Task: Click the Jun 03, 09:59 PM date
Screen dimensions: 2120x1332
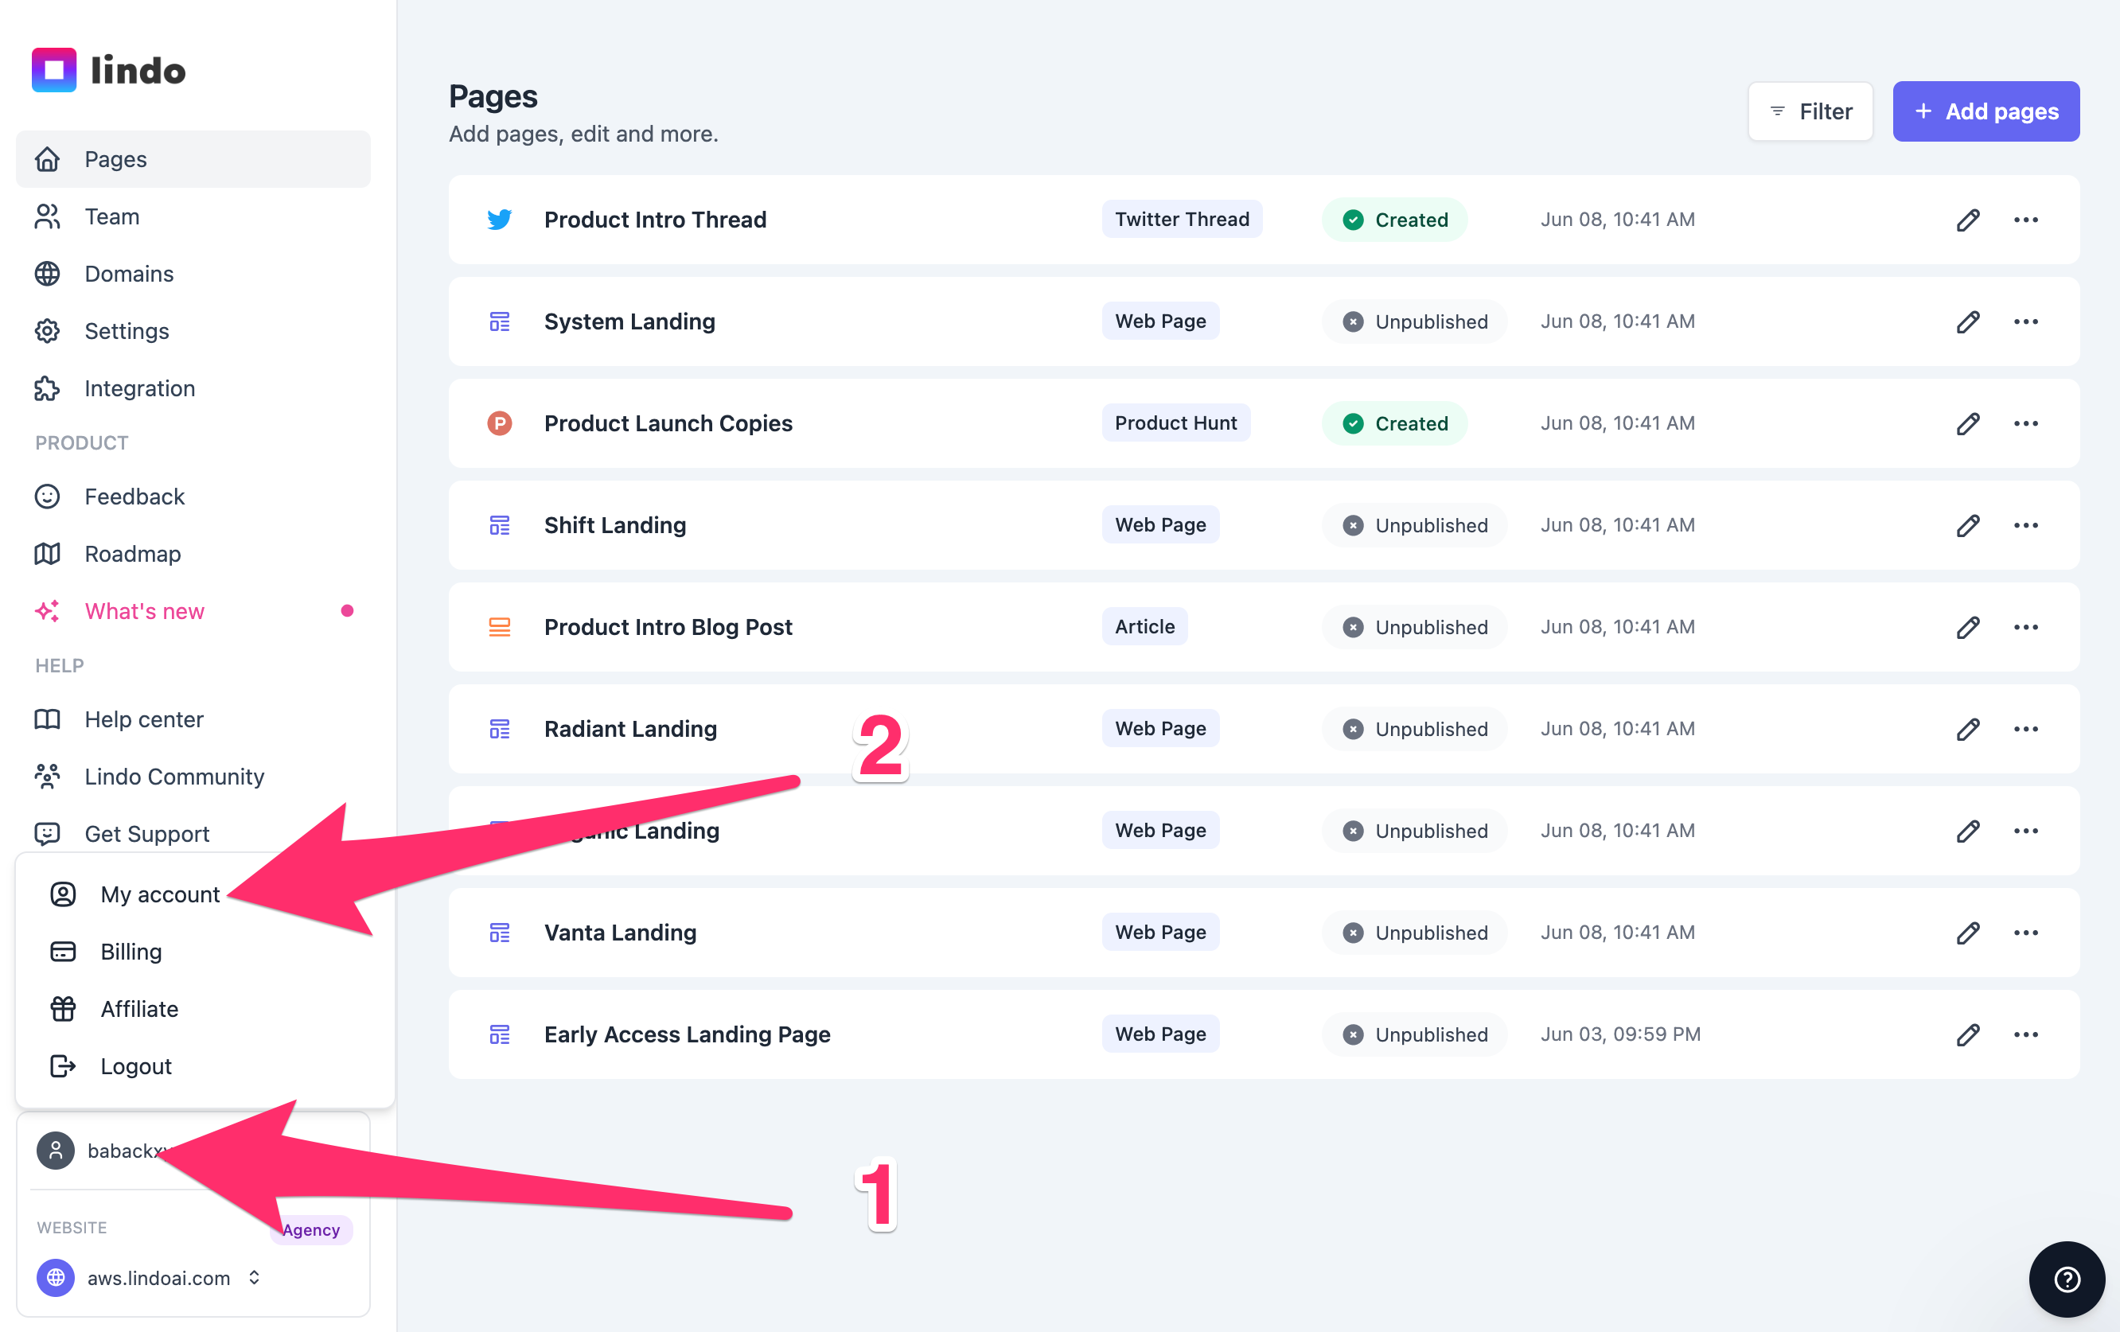Action: click(1620, 1034)
